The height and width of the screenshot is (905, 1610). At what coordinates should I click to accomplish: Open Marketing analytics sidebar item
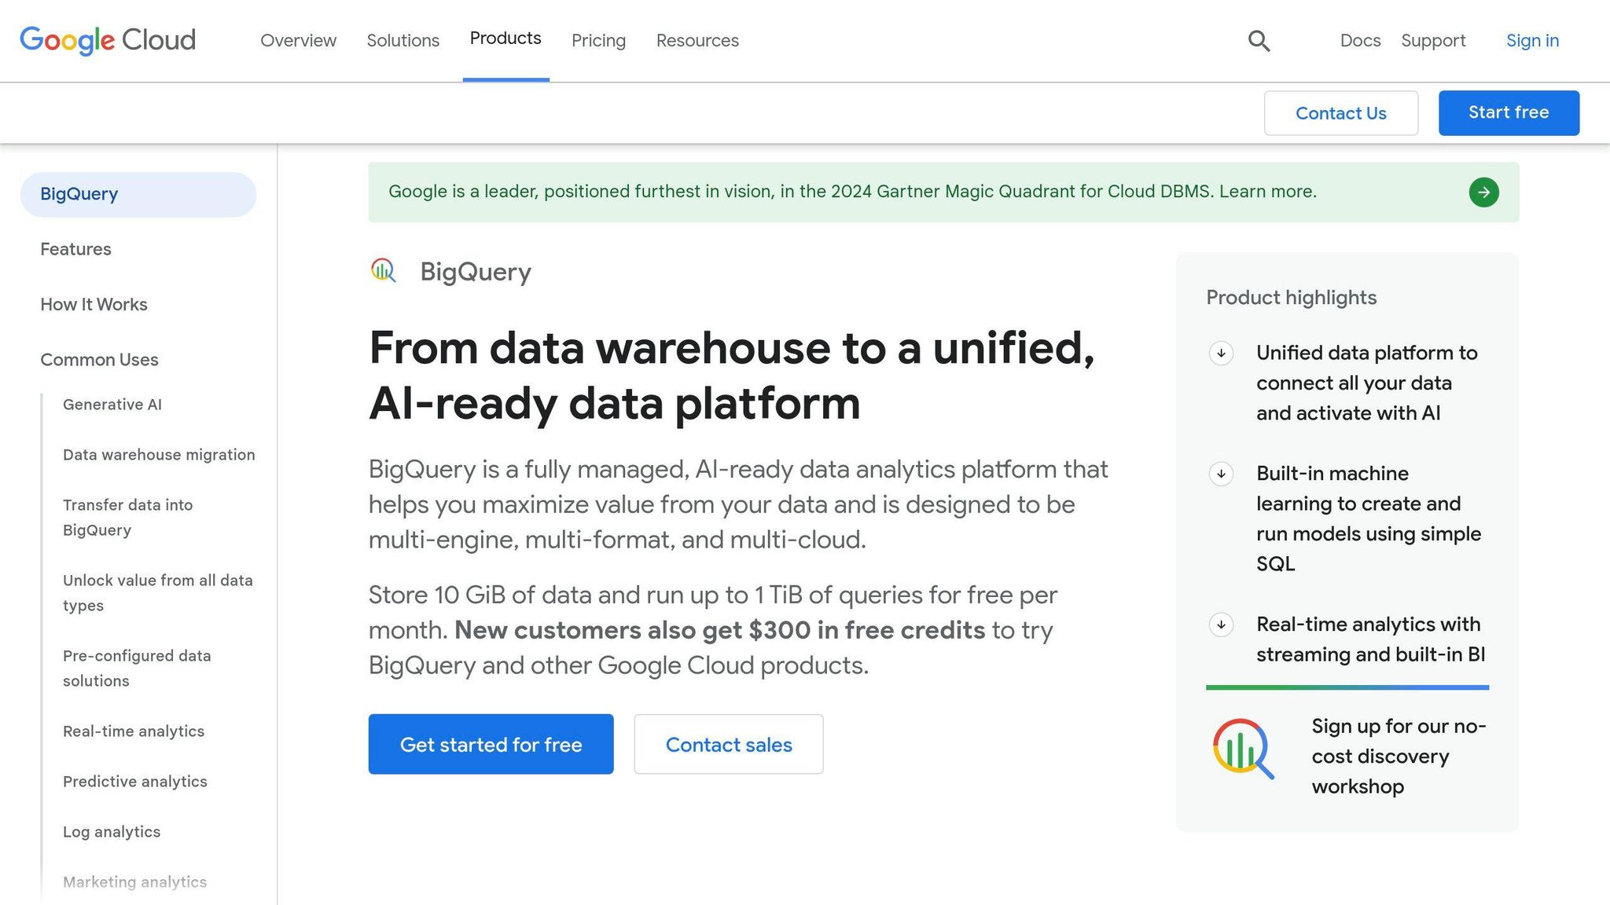pos(134,882)
